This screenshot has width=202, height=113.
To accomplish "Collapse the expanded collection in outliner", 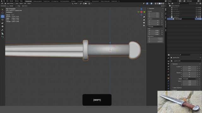I will 170,17.
